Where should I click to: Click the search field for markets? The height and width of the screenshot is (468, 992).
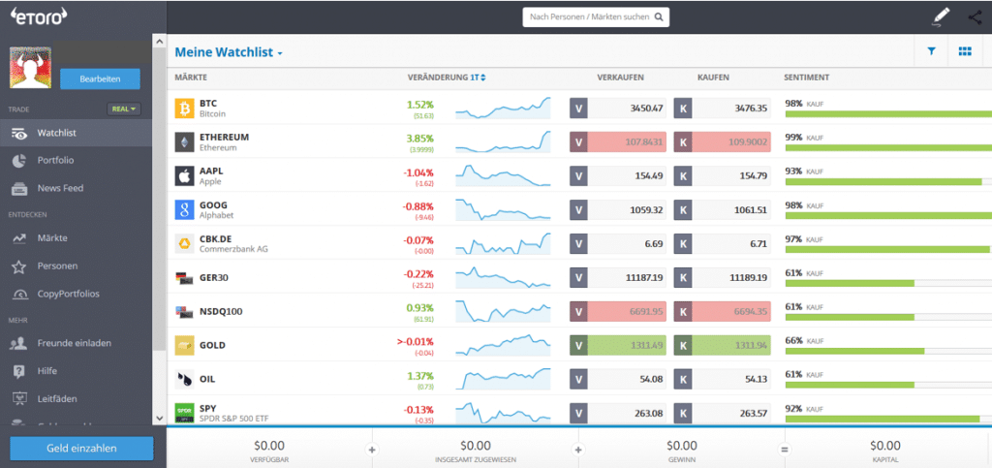(x=596, y=16)
